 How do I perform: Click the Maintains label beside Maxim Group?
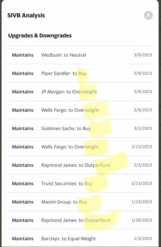click(x=22, y=202)
